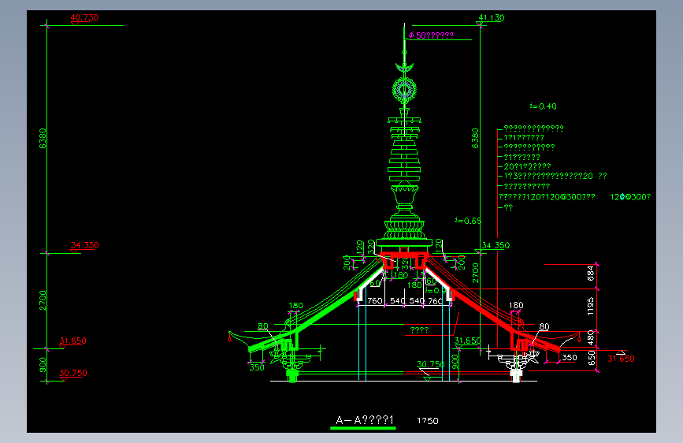Select red 31.650 beside the 650 dimension
683x443 pixels.
click(621, 359)
